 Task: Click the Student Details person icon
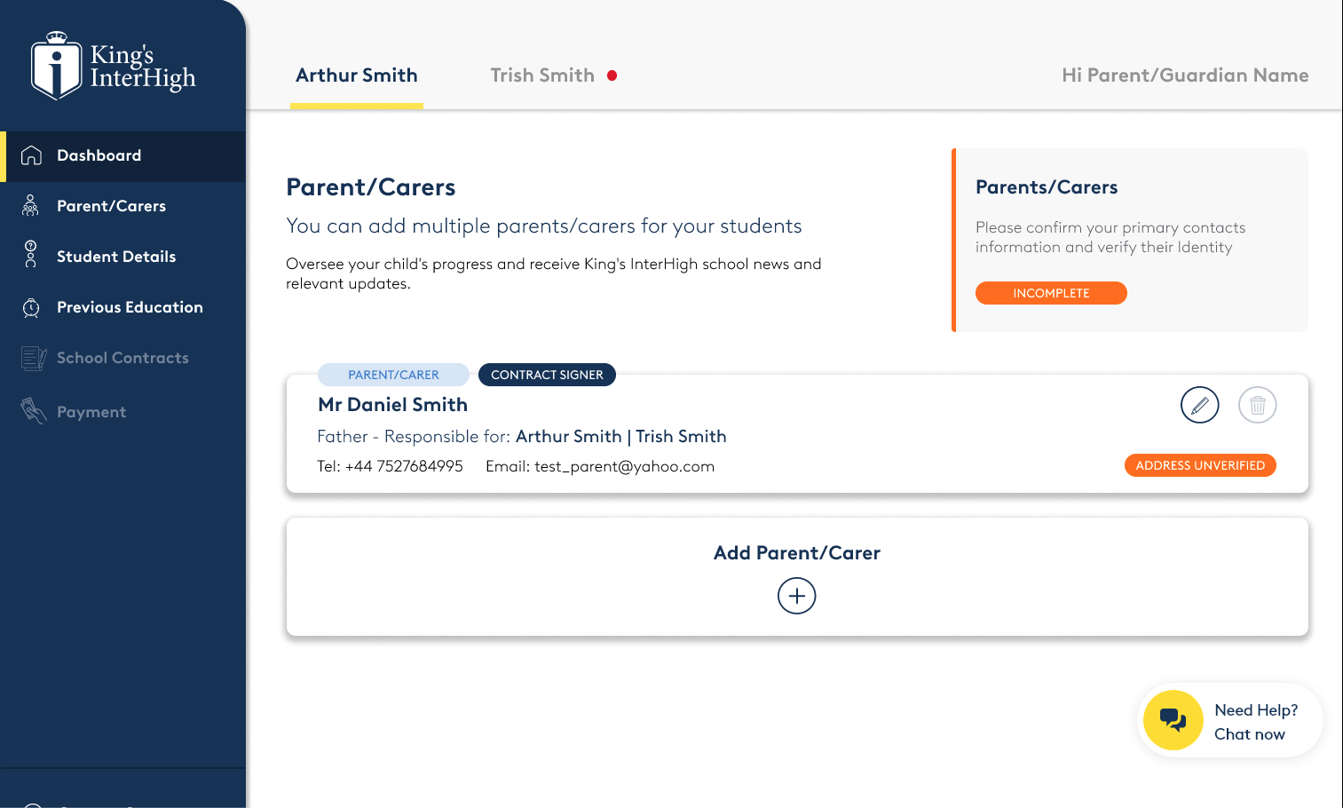click(30, 254)
